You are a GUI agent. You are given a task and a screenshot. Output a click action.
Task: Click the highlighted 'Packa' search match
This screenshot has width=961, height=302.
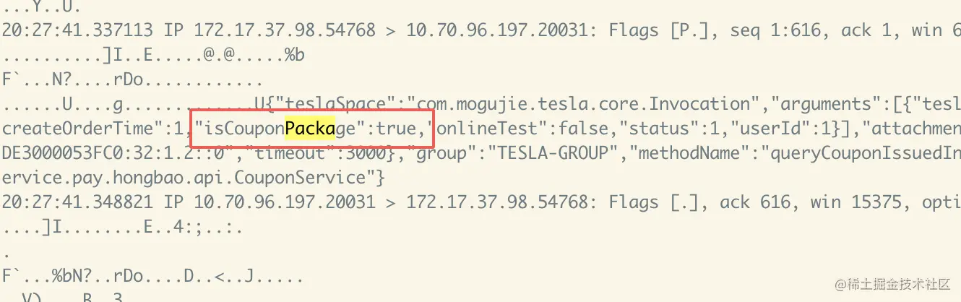pos(309,129)
